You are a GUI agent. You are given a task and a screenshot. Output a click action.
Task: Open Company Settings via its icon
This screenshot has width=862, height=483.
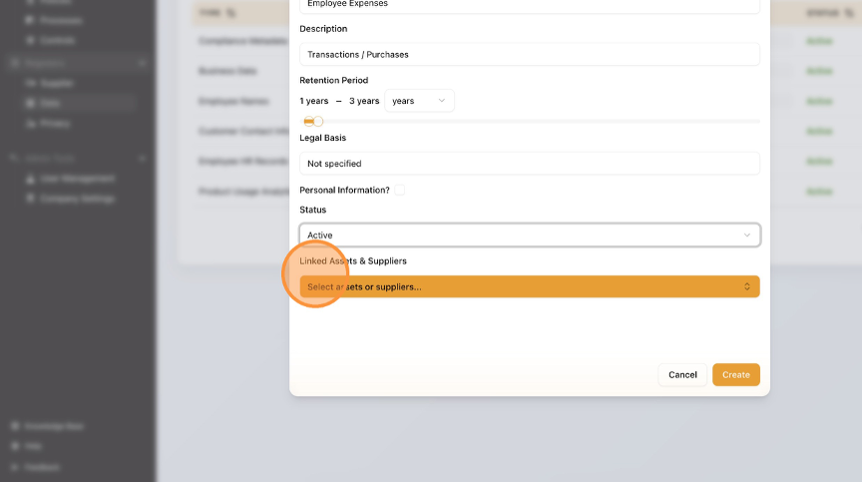(31, 199)
